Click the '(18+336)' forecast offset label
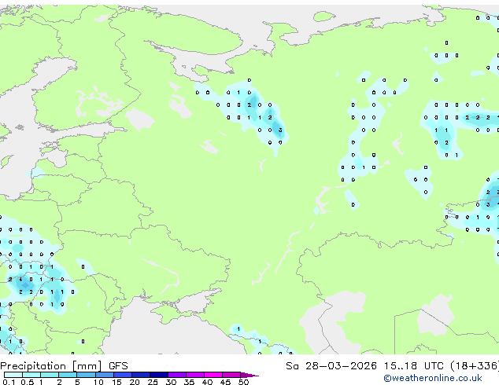This screenshot has width=499, height=385. click(x=475, y=366)
